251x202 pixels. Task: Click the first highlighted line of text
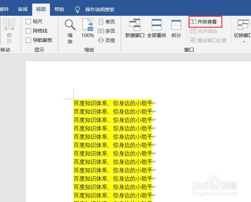tap(113, 103)
